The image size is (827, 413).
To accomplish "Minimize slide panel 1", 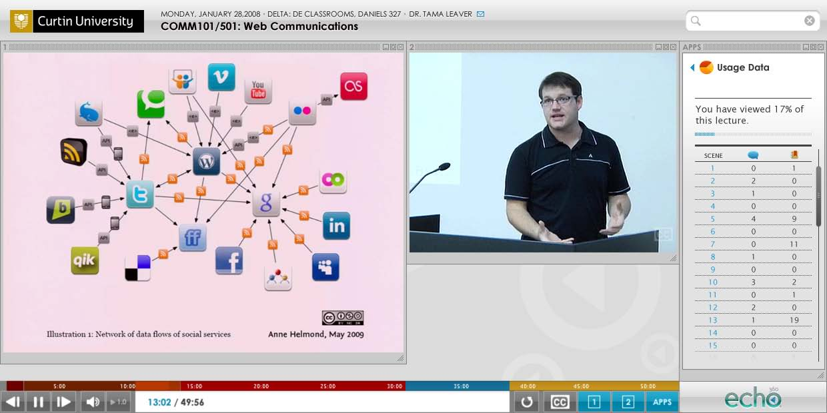I will pyautogui.click(x=385, y=47).
